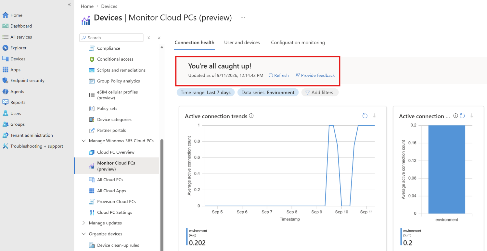487x251 pixels.
Task: Open the Data series: Environment filter
Action: (x=268, y=93)
